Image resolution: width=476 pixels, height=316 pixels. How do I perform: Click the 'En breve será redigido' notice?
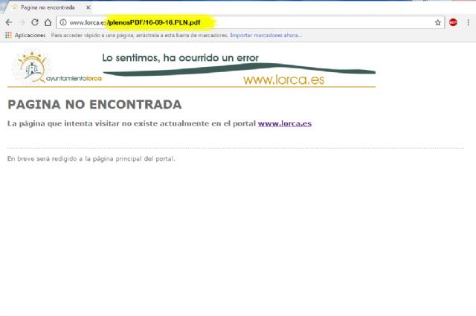(x=91, y=158)
